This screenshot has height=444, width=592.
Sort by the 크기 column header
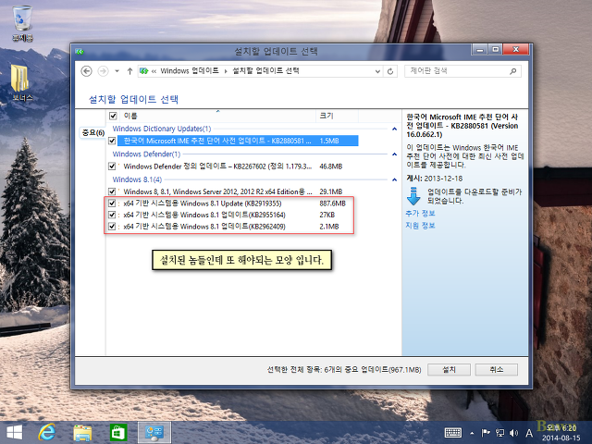pyautogui.click(x=327, y=116)
